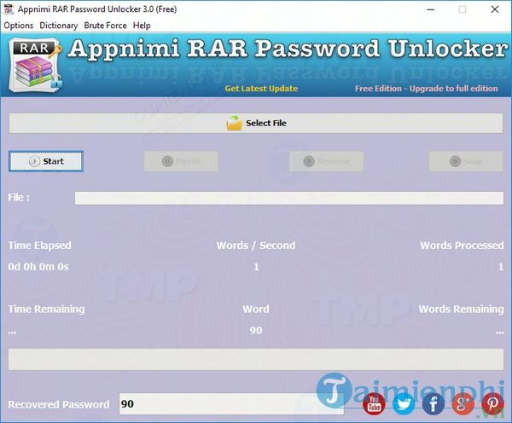Click the Start button
Image resolution: width=512 pixels, height=423 pixels.
(x=46, y=161)
